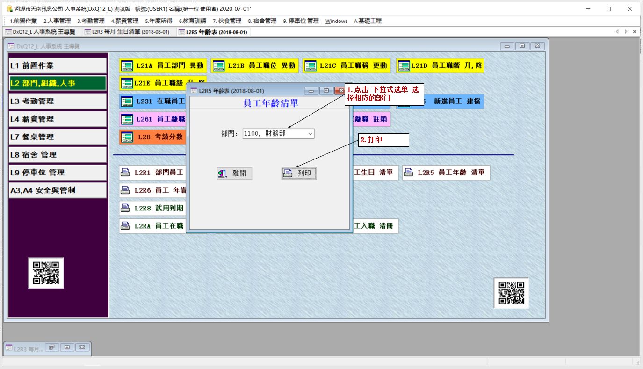Minimize the DxQ12_L 主導覽 window
643x369 pixels.
(x=507, y=46)
